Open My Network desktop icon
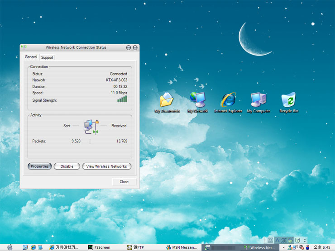 tap(198, 102)
